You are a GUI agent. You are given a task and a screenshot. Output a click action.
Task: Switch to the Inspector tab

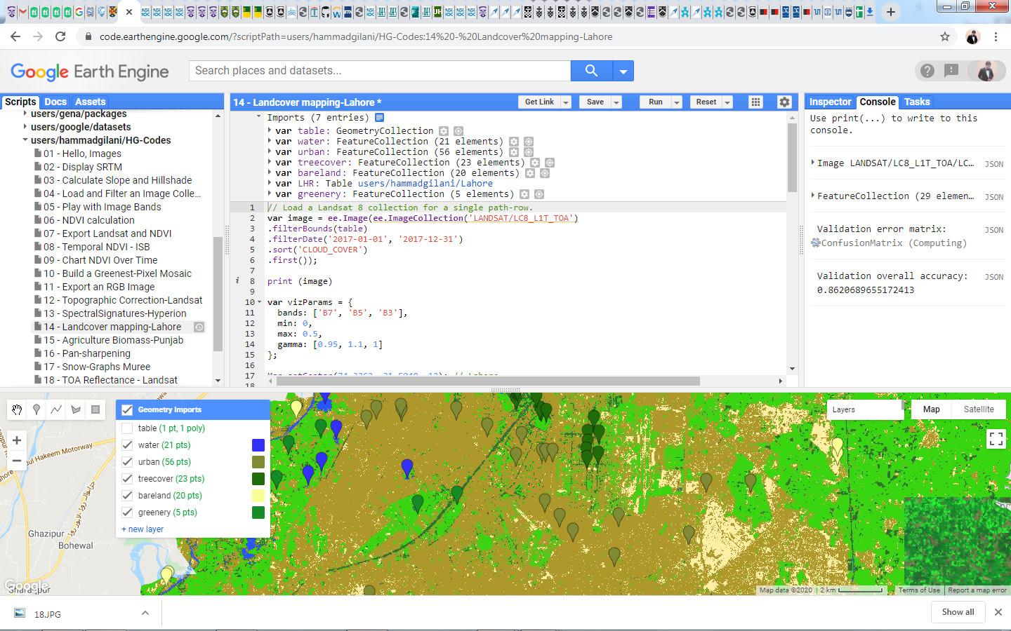point(830,102)
